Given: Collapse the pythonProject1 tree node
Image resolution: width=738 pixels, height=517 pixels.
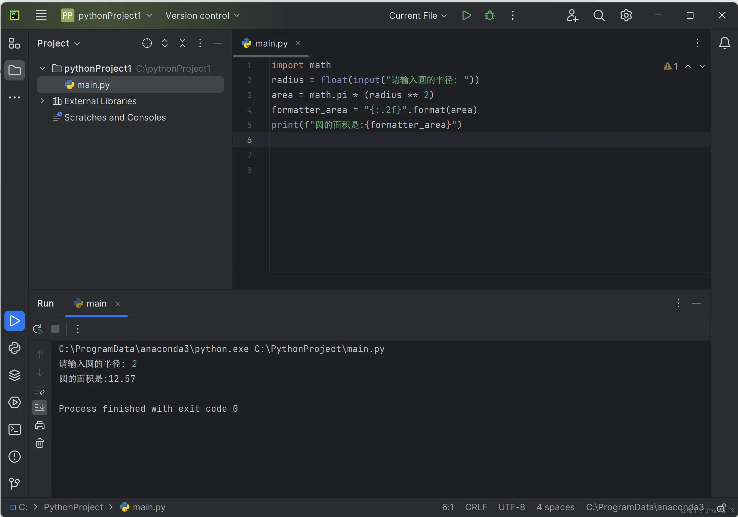Looking at the screenshot, I should click(42, 68).
